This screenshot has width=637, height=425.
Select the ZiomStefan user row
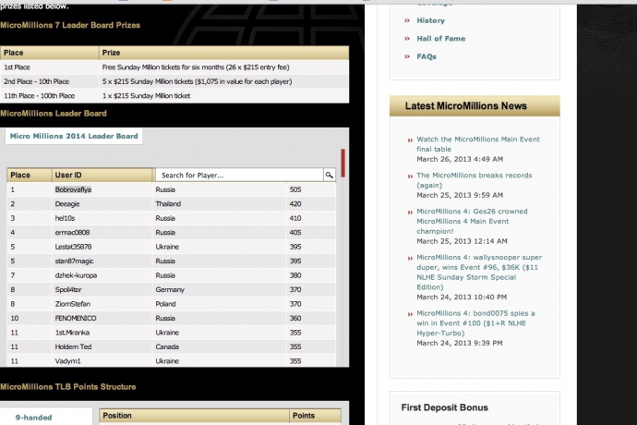click(x=171, y=304)
